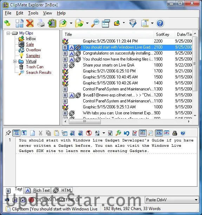Click the glue clips document icon
This screenshot has width=202, height=215.
coord(145,23)
